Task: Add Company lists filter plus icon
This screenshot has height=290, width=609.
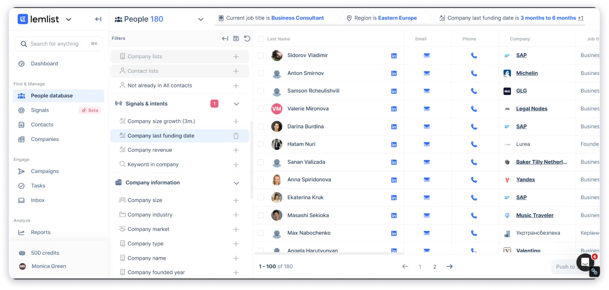Action: point(236,56)
